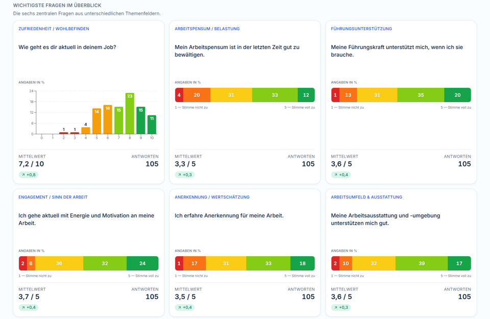This screenshot has width=490, height=319.
Task: Click the dark green histogram bar labeled 11
Action: pyautogui.click(x=152, y=125)
